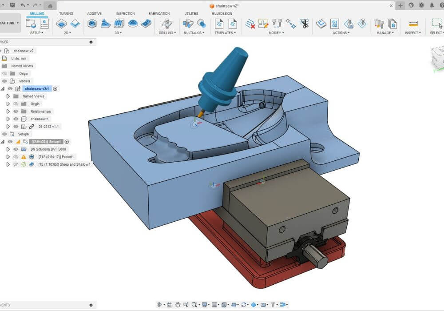
Task: Click the Measure icon in the Inspect section
Action: pos(414,24)
